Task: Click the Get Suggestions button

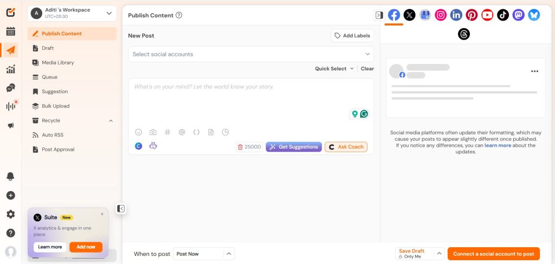Action: (294, 147)
